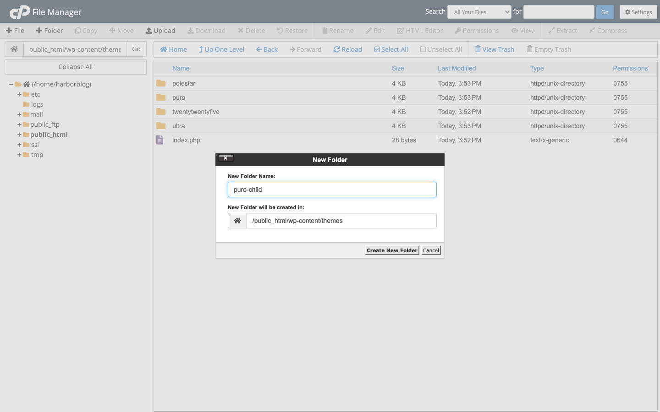Click the home icon in New Folder dialog
660x412 pixels.
[237, 221]
